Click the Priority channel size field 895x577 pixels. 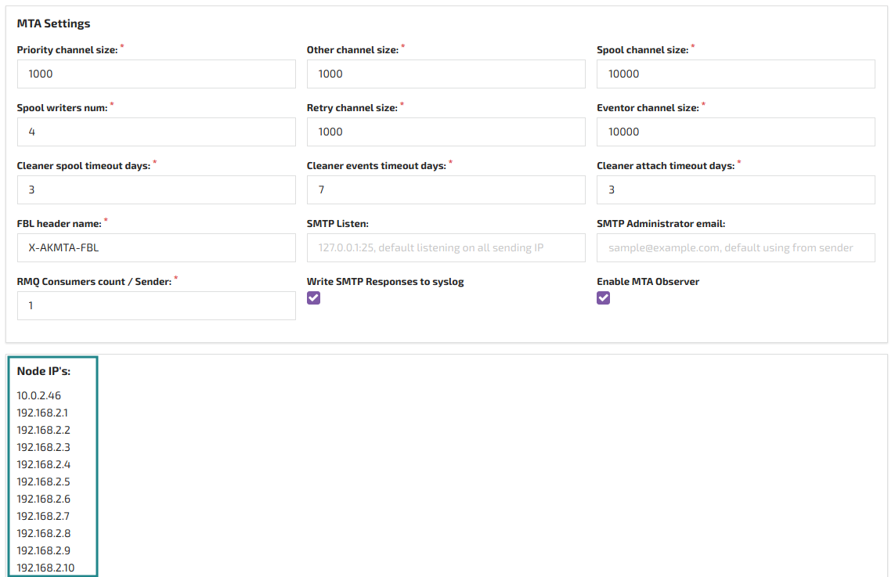[x=156, y=74]
